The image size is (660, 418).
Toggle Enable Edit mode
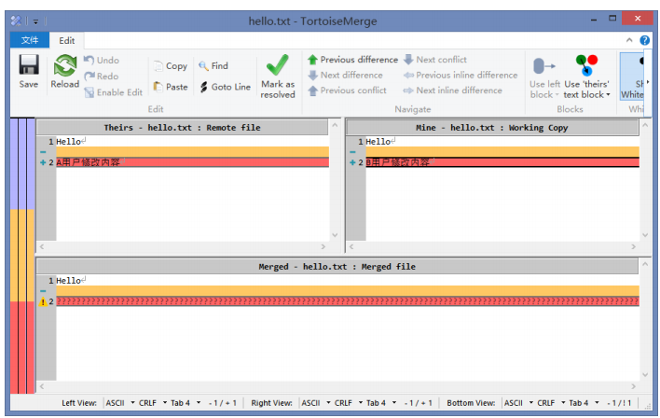tap(114, 92)
